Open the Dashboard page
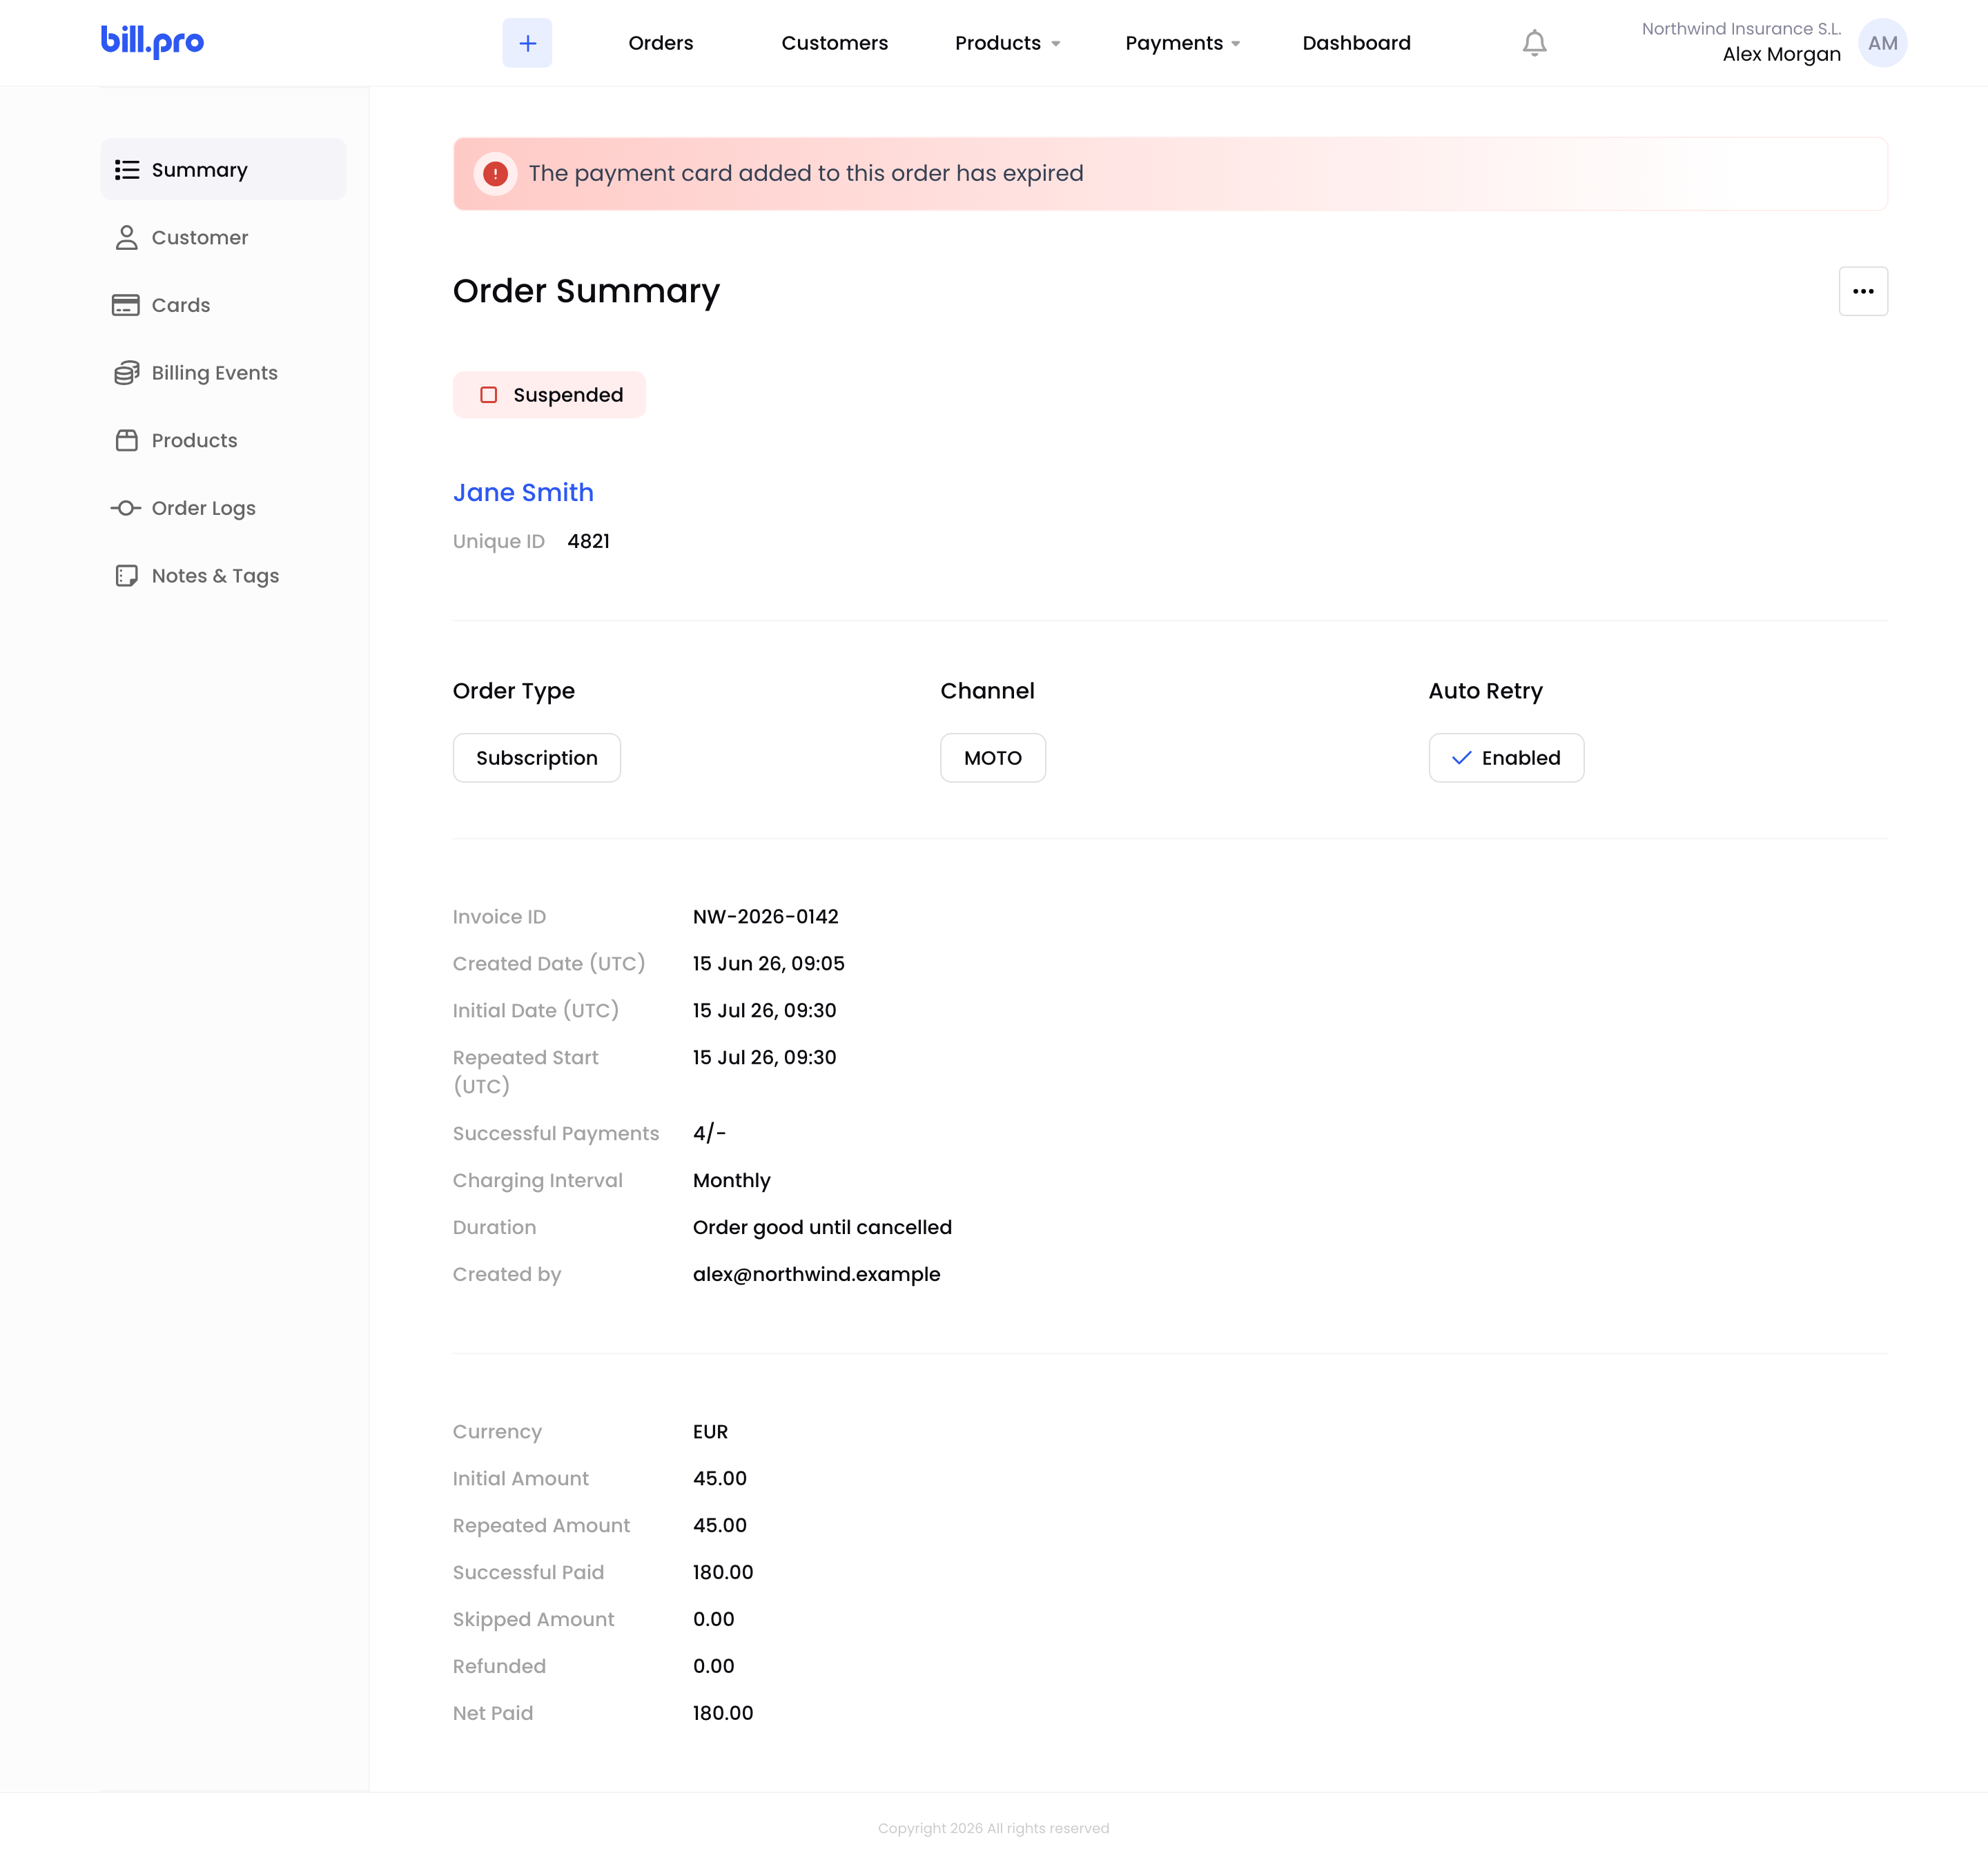1988x1858 pixels. (x=1356, y=43)
